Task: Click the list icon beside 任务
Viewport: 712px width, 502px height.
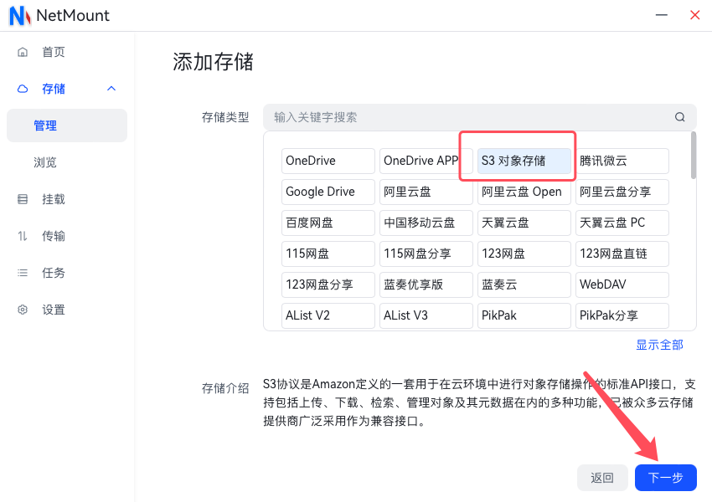Action: [x=23, y=273]
